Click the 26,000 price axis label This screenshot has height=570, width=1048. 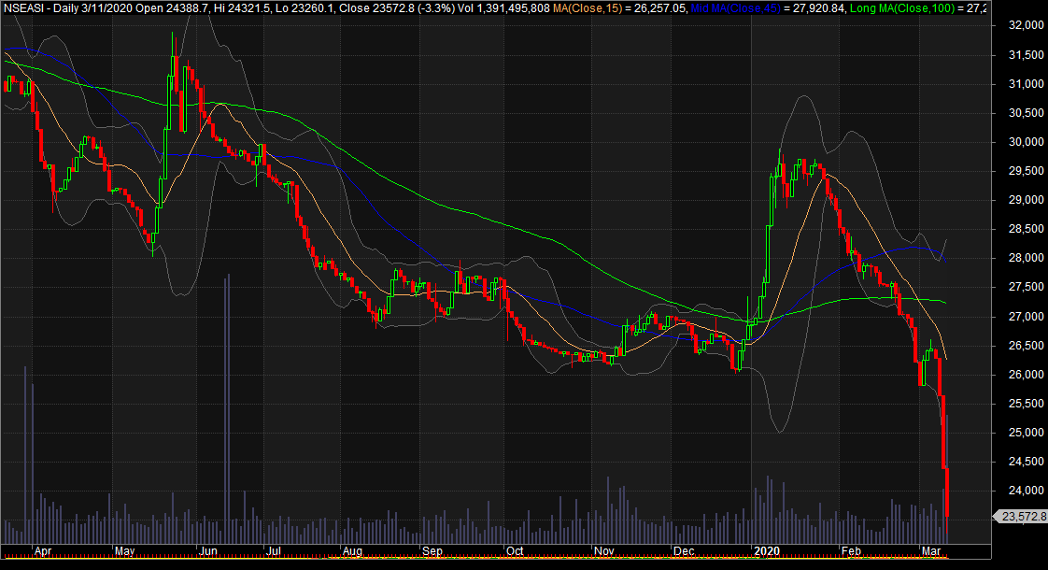[1026, 375]
